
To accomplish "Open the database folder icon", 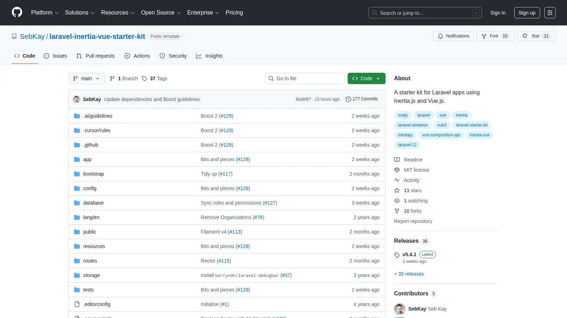I will coord(77,203).
